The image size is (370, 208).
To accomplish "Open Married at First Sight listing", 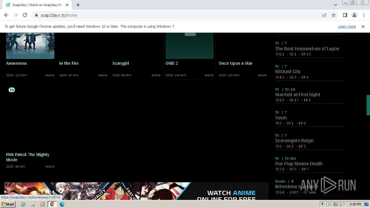I will [x=298, y=95].
